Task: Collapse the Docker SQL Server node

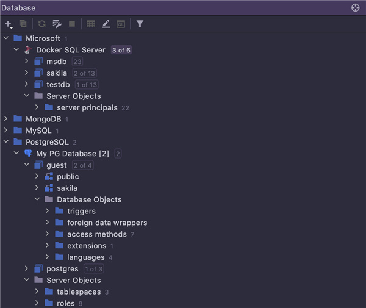Action: 16,49
